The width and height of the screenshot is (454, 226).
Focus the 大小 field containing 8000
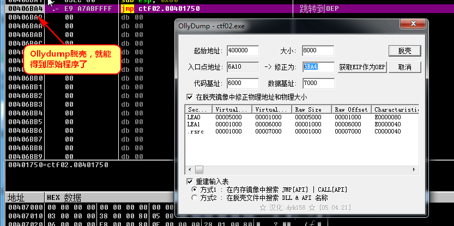[x=318, y=50]
